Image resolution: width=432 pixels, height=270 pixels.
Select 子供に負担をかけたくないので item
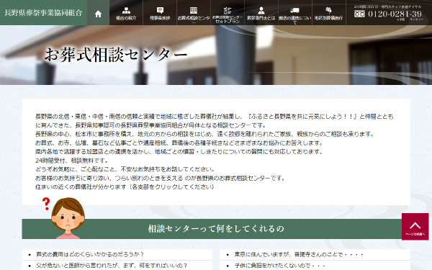279,266
